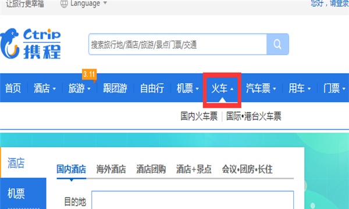Click the 携程 brand text in logo

click(42, 52)
